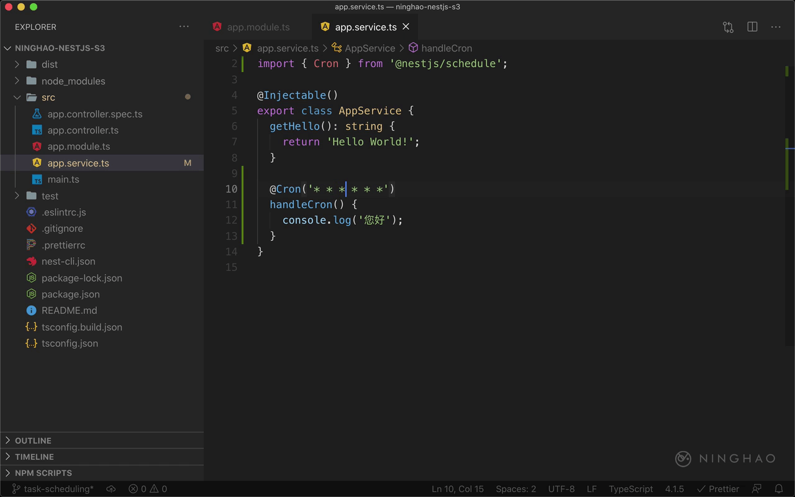This screenshot has height=497, width=795.
Task: Expand the dist folder
Action: (50, 65)
